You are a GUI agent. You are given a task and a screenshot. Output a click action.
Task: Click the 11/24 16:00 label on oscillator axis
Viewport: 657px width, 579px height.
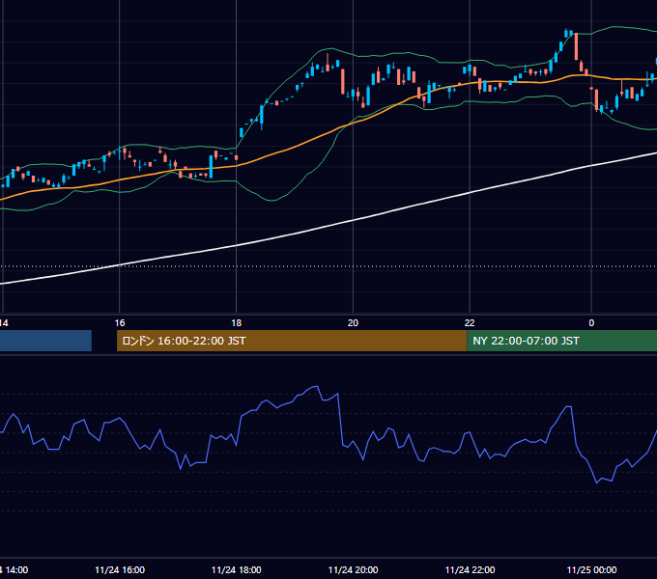click(120, 569)
